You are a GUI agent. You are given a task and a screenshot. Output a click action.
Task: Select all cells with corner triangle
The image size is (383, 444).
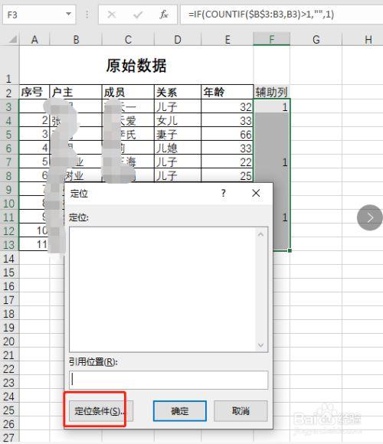pos(12,39)
